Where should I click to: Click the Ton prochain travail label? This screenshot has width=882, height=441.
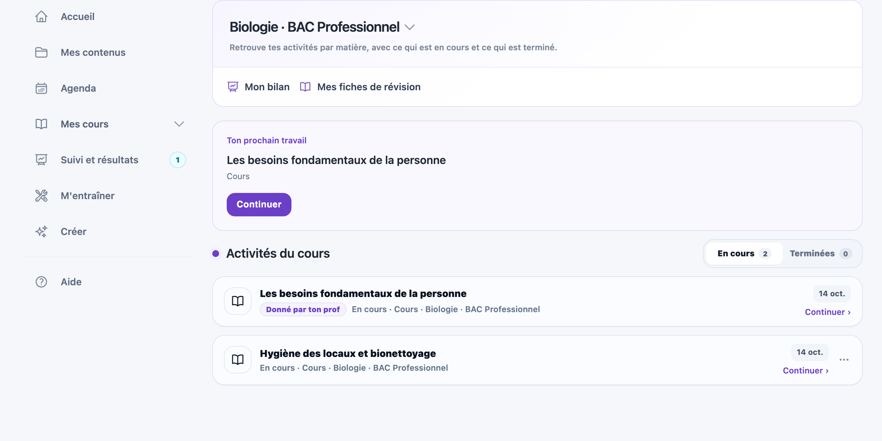tap(267, 141)
